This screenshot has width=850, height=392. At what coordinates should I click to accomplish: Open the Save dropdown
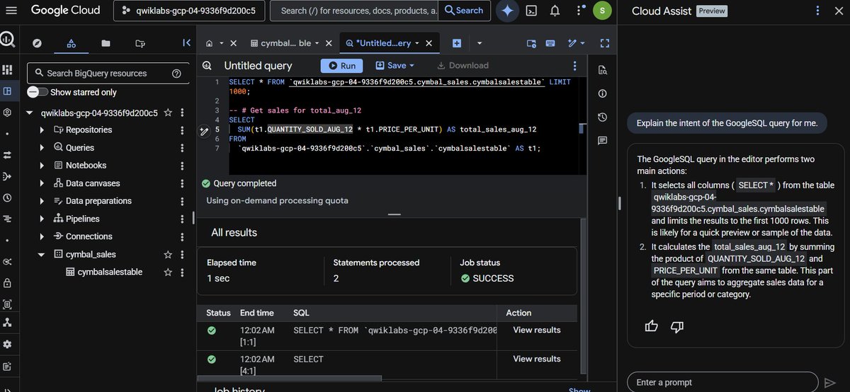tap(395, 65)
